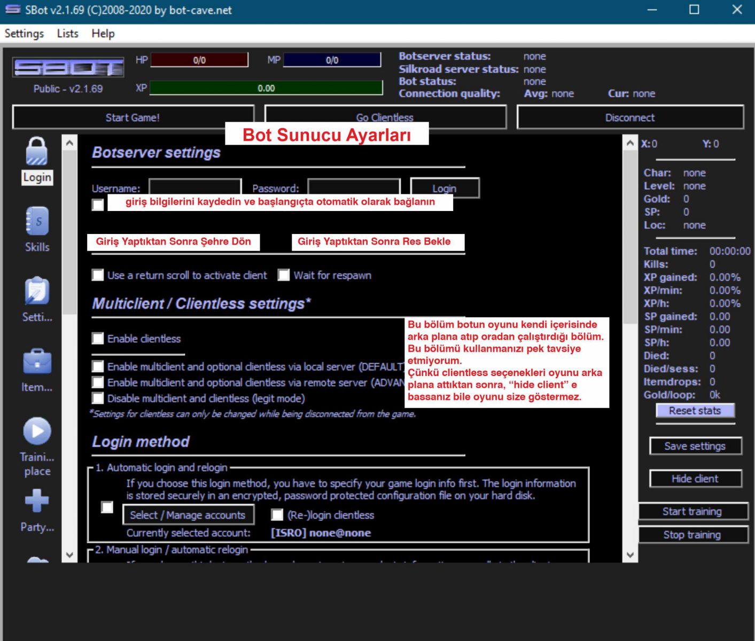Enable multiclient via local server (DEFAULT) checkbox
755x641 pixels.
(x=98, y=366)
